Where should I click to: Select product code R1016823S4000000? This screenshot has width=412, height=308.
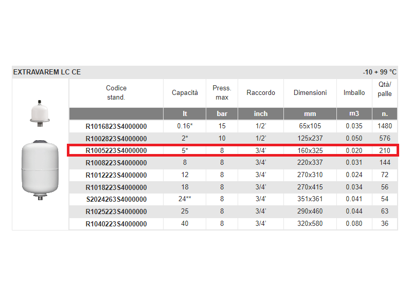pos(116,126)
